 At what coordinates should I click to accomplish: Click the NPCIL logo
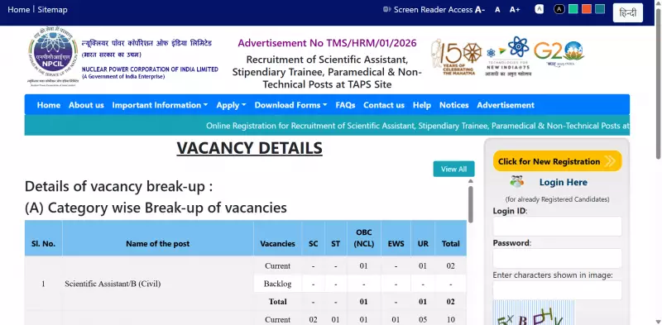click(53, 56)
